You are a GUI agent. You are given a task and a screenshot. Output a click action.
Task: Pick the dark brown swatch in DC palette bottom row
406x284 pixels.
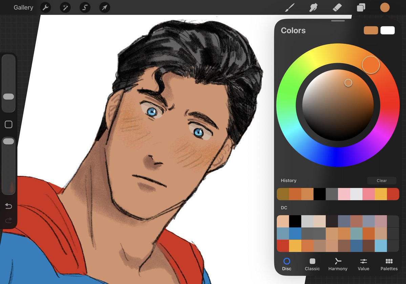click(369, 246)
